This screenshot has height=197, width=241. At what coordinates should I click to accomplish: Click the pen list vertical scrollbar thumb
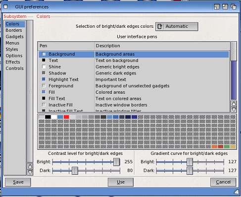[234, 52]
